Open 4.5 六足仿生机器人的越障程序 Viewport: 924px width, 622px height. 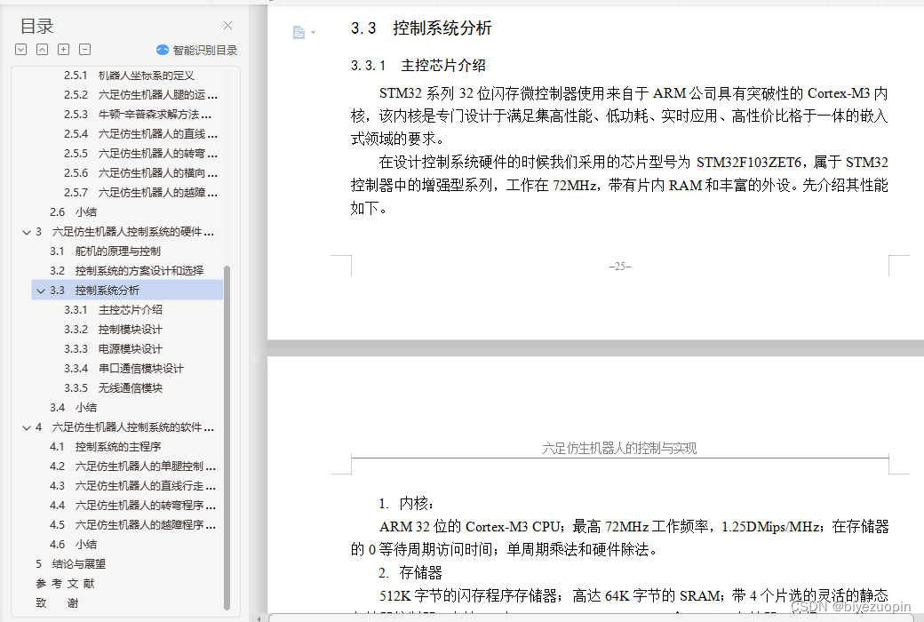coord(133,525)
